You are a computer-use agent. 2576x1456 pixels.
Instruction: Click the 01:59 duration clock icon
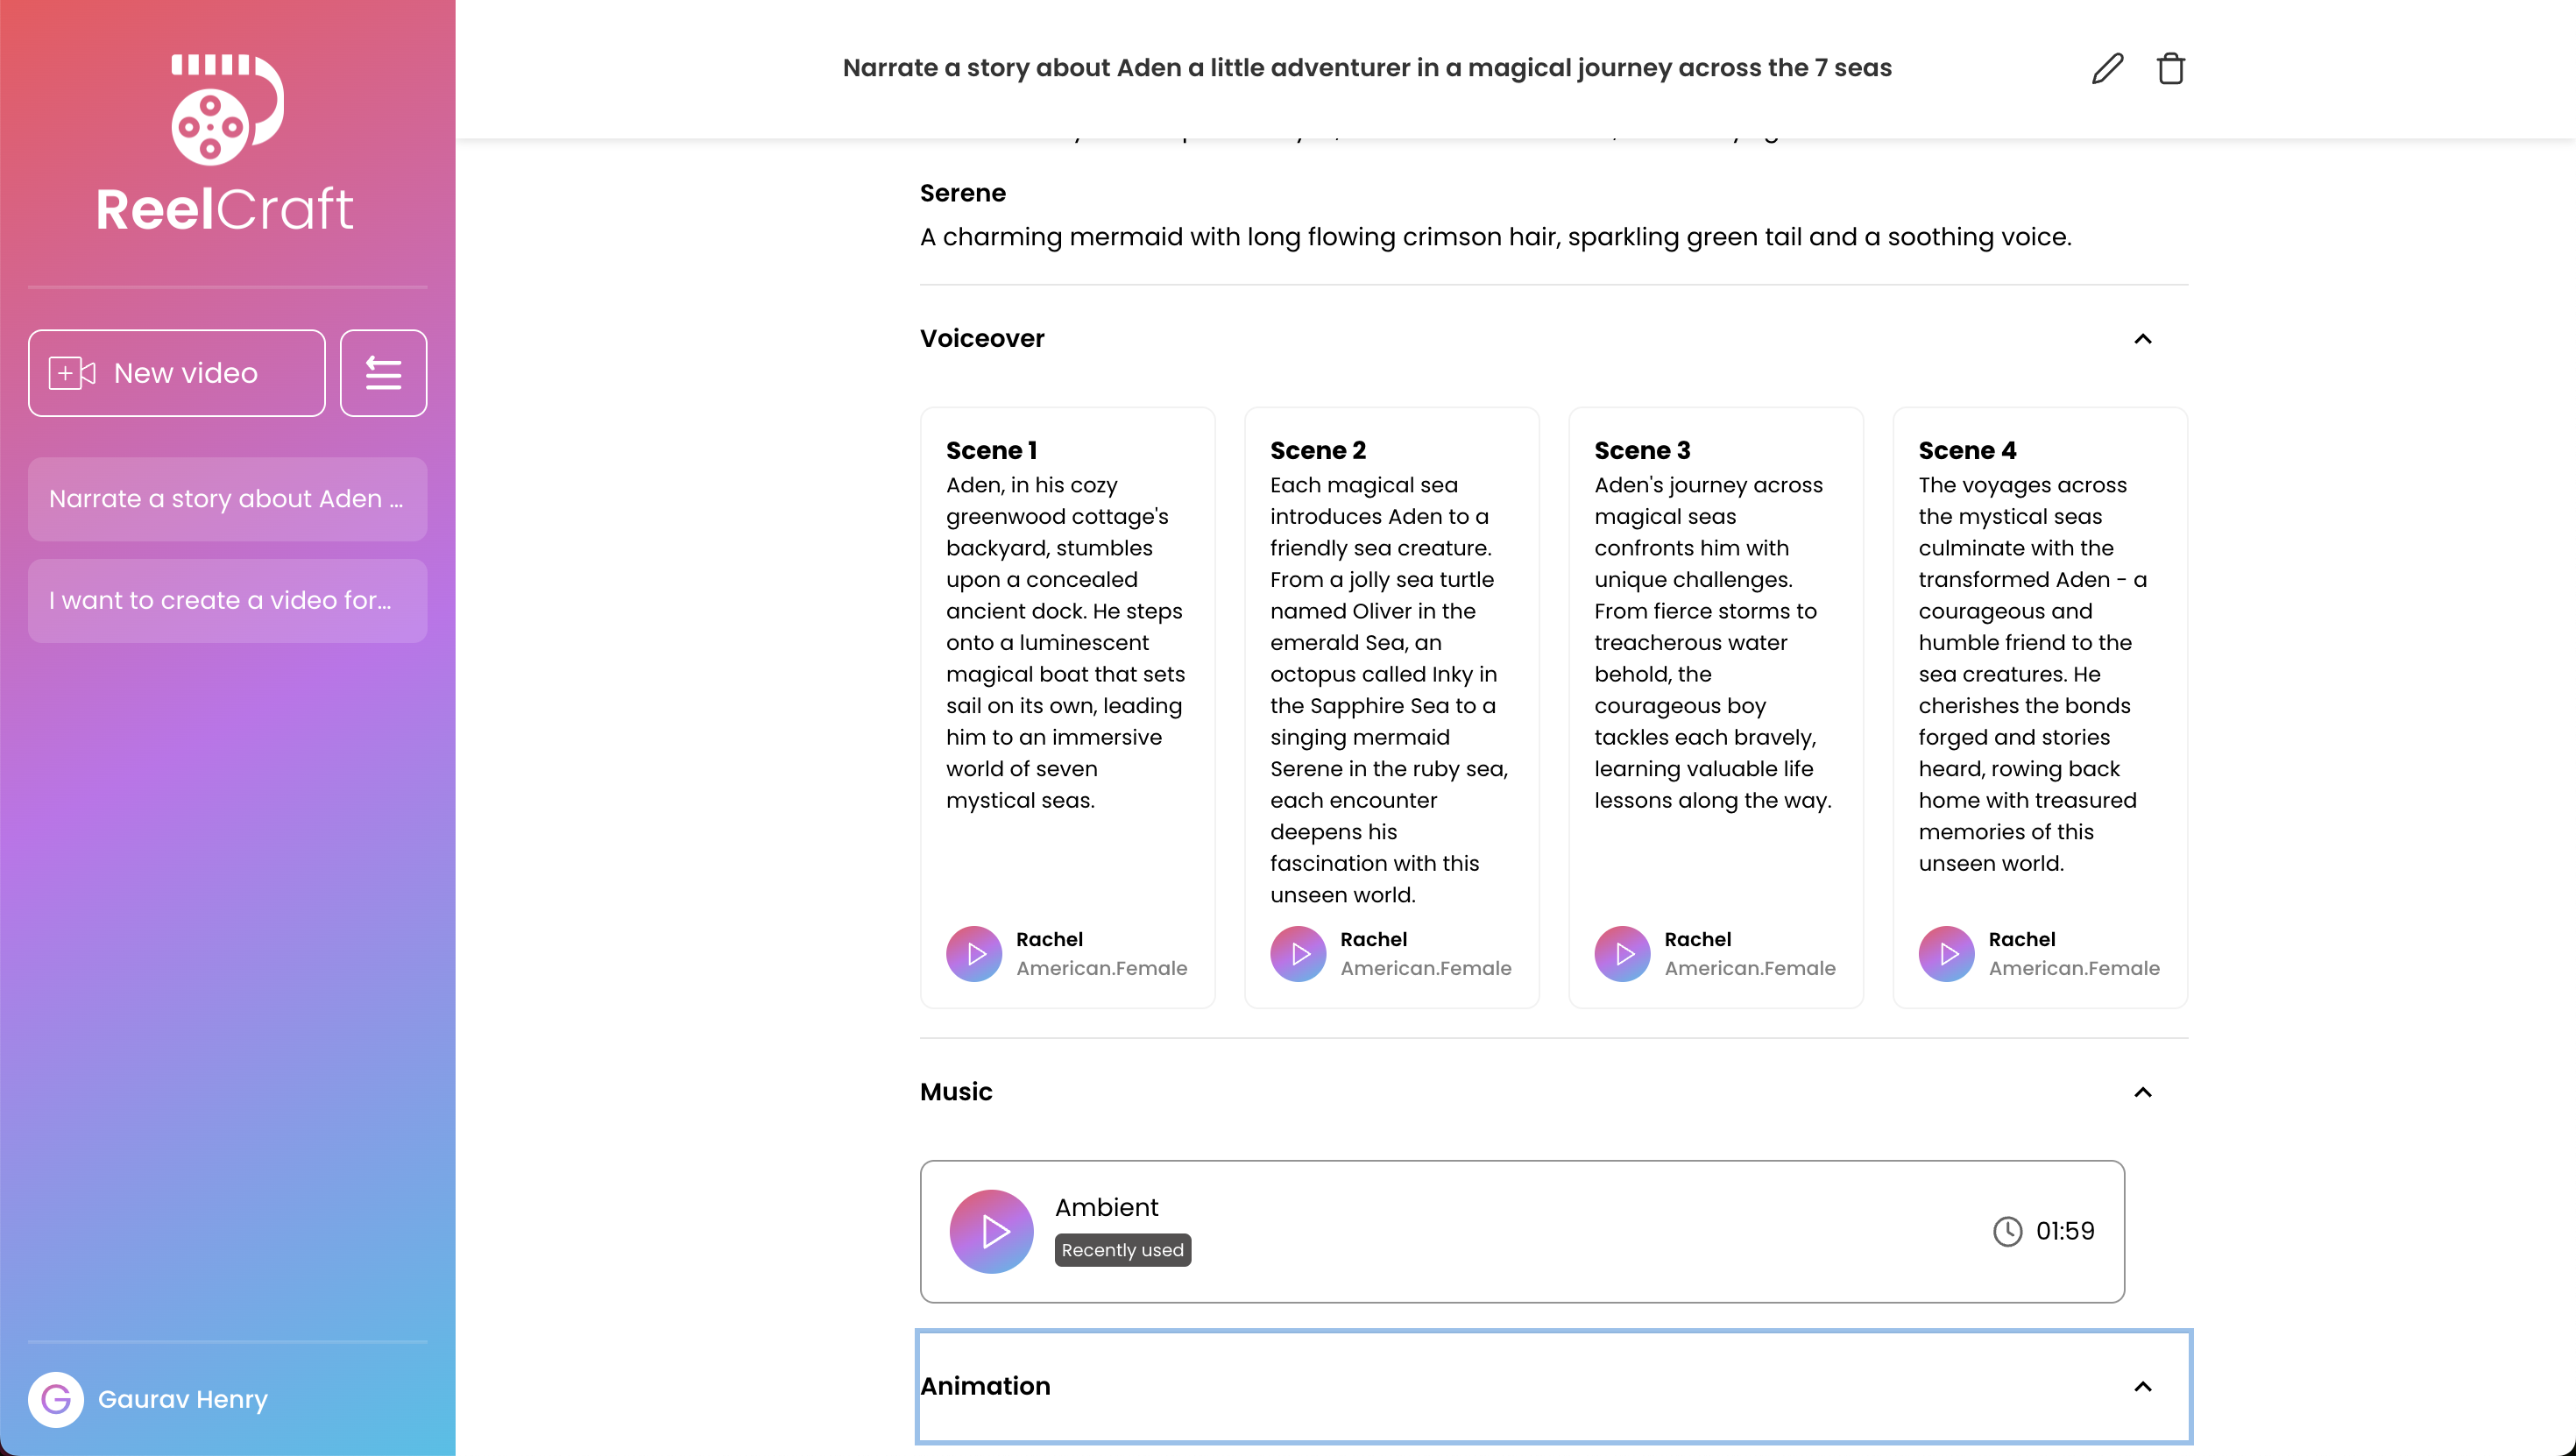tap(2007, 1231)
